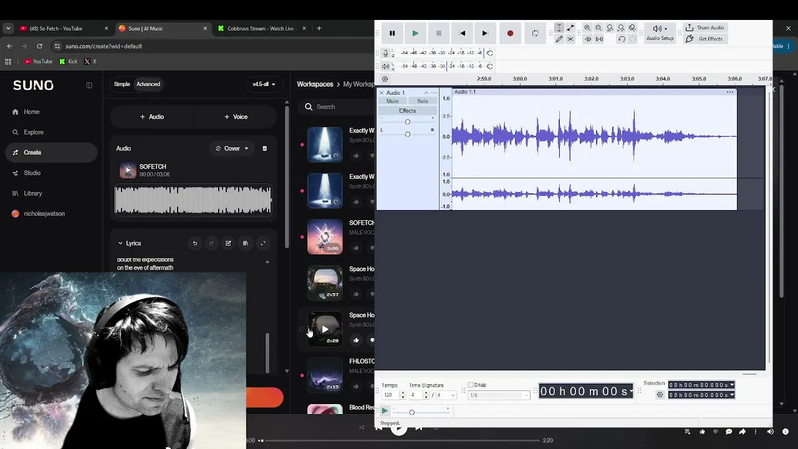Click the playback speed slider in Audacity

click(421, 412)
